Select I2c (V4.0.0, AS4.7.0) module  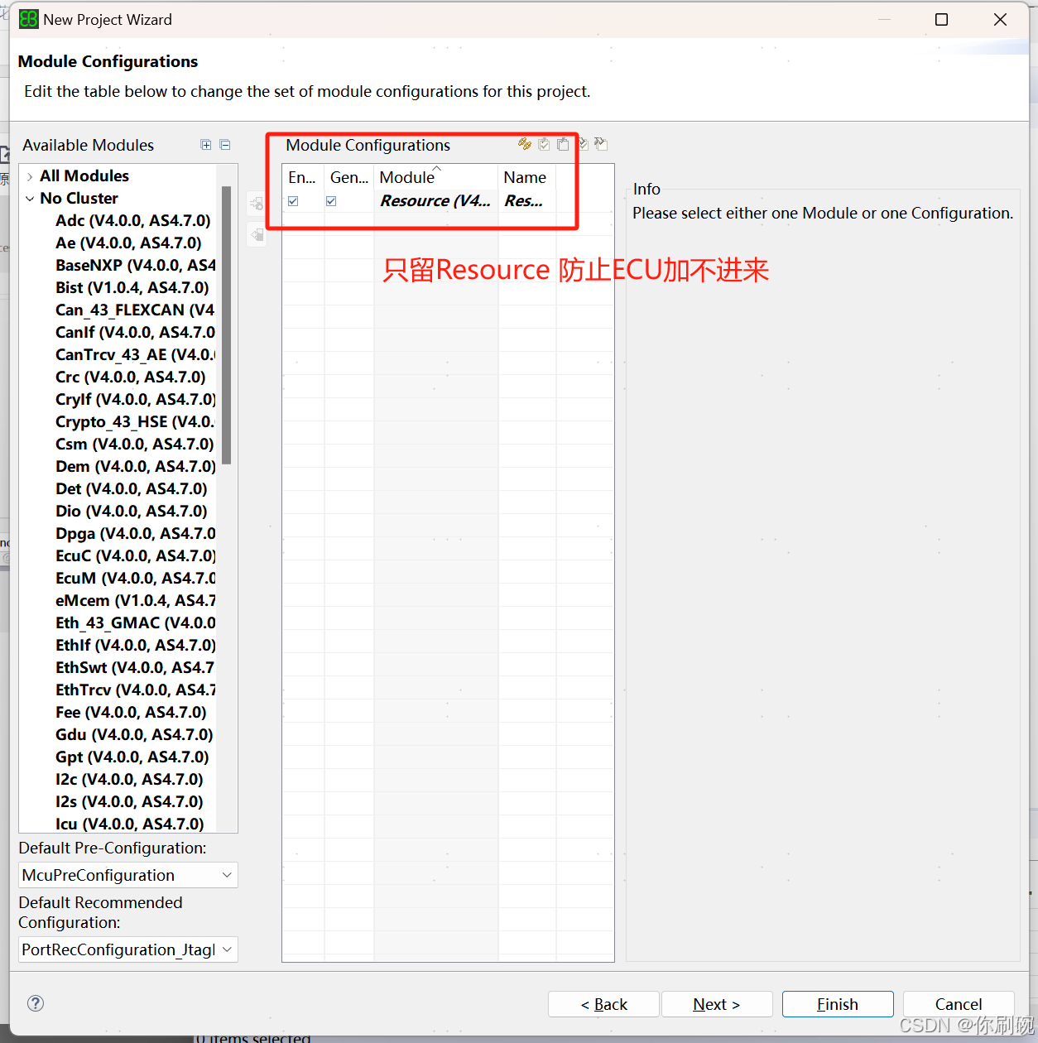[129, 780]
